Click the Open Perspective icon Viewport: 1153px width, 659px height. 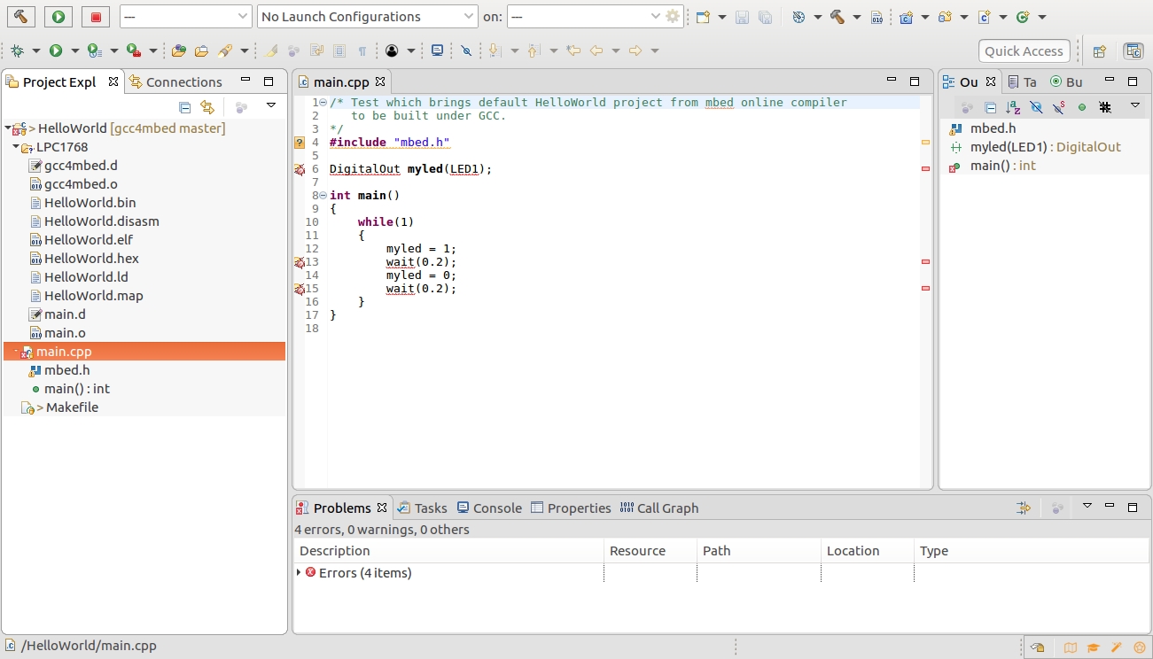click(x=1099, y=51)
